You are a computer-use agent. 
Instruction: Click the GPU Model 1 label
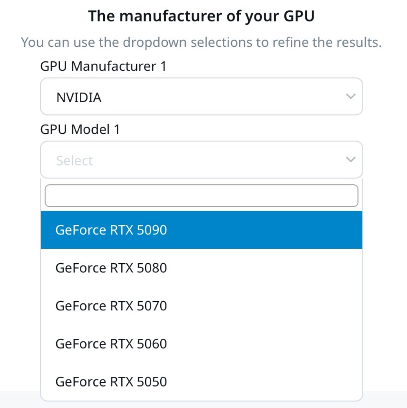point(80,129)
